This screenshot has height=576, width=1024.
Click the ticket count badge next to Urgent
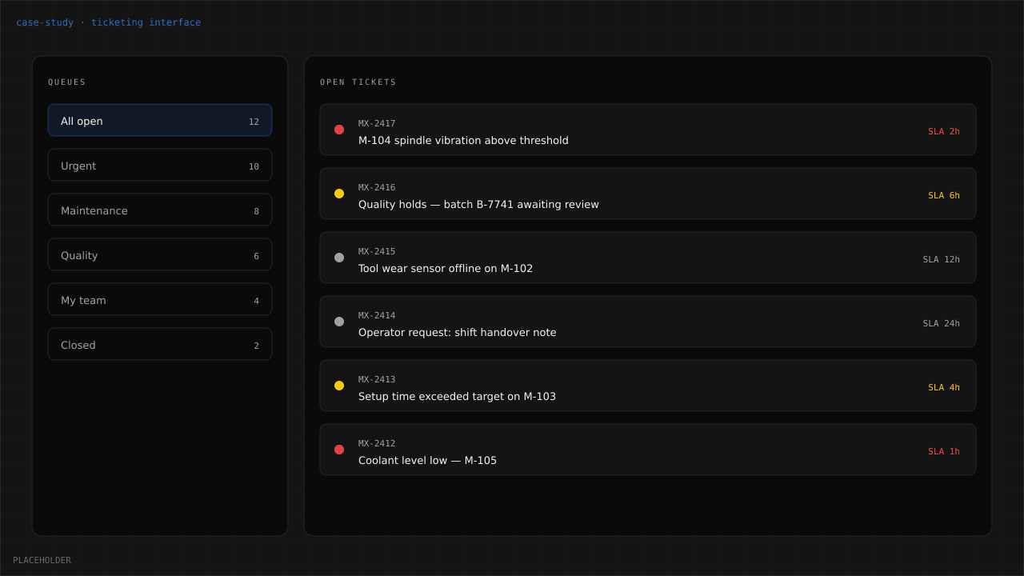tap(256, 166)
